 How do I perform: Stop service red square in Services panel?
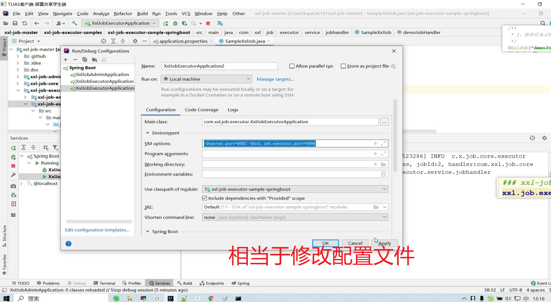pyautogui.click(x=13, y=166)
